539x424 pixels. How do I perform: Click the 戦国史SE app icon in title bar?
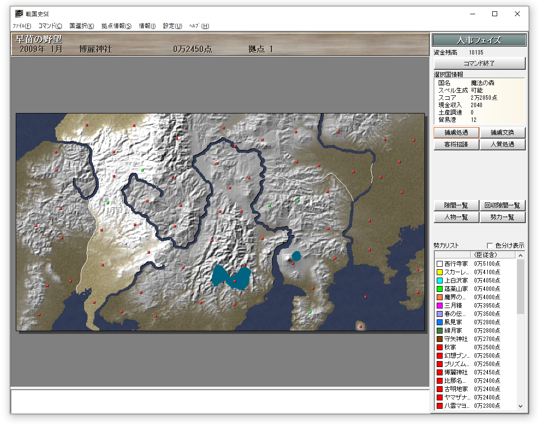pyautogui.click(x=19, y=14)
